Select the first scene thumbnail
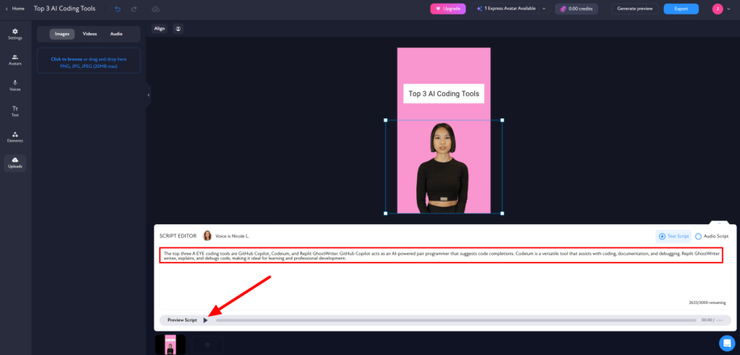 (171, 345)
